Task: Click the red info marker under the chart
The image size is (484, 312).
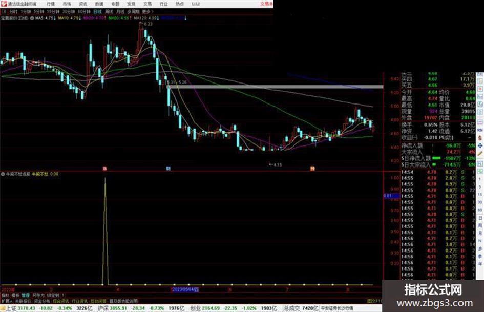Action: 104,169
